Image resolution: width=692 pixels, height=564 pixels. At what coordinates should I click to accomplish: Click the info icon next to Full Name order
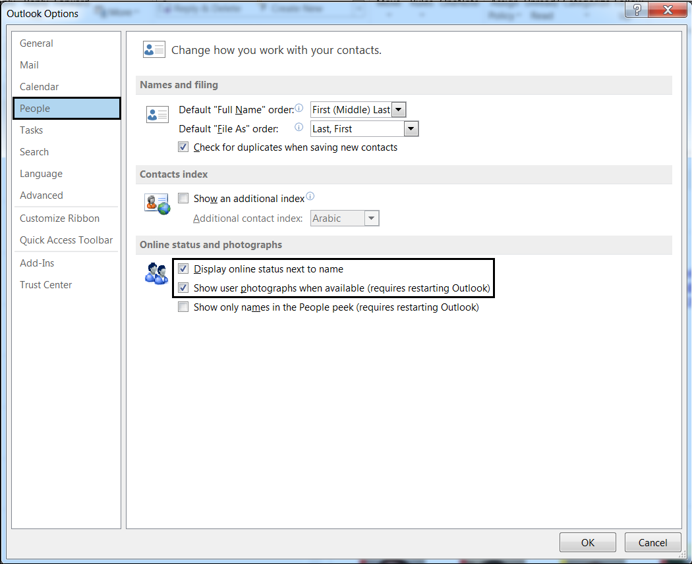click(x=299, y=107)
